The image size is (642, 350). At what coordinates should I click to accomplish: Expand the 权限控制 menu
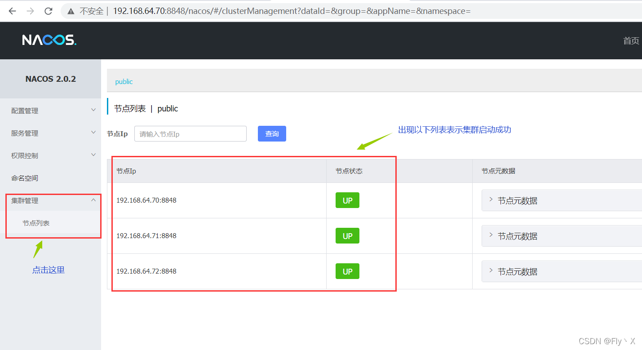pos(50,155)
